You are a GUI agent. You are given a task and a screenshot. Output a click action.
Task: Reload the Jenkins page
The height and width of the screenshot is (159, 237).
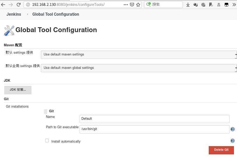click(18, 5)
